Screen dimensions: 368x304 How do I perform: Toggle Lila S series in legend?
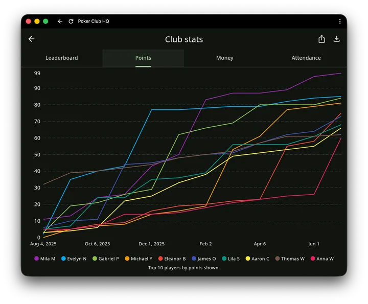(231, 259)
